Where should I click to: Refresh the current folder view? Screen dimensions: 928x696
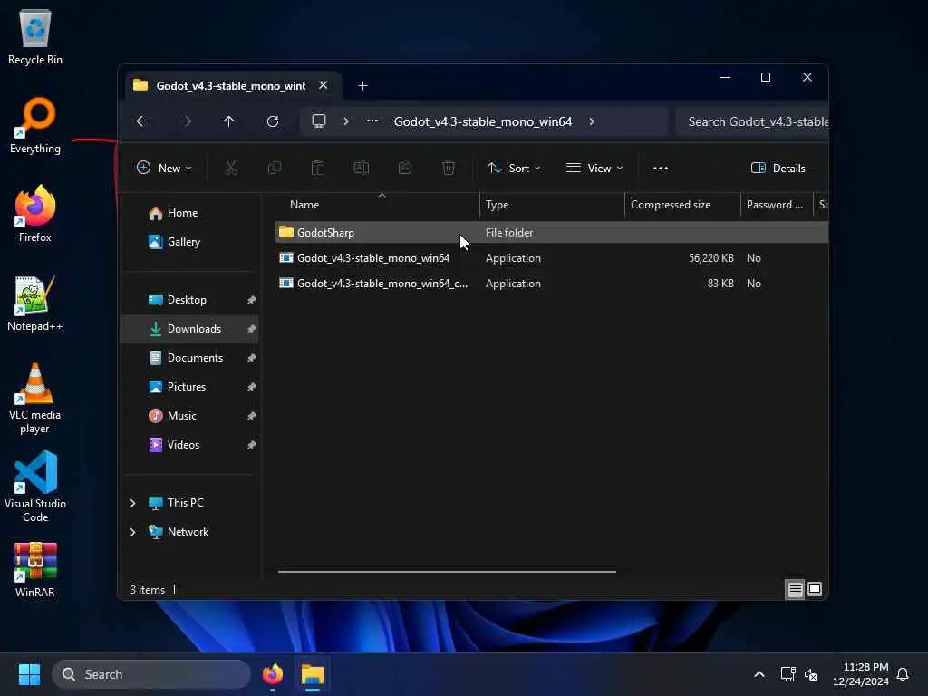pos(273,121)
